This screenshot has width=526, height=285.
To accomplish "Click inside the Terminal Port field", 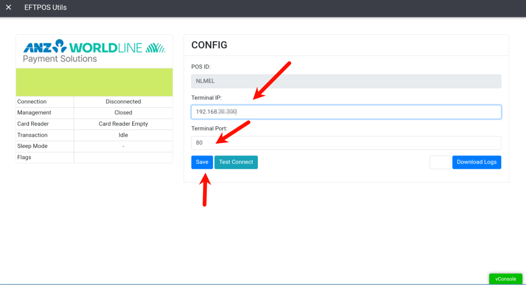I will point(346,143).
